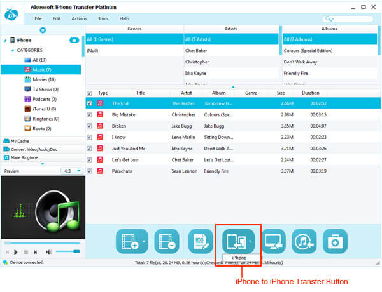382x292 pixels.
Task: Uncheck the checkbox for Big Mistake
Action: click(x=89, y=114)
